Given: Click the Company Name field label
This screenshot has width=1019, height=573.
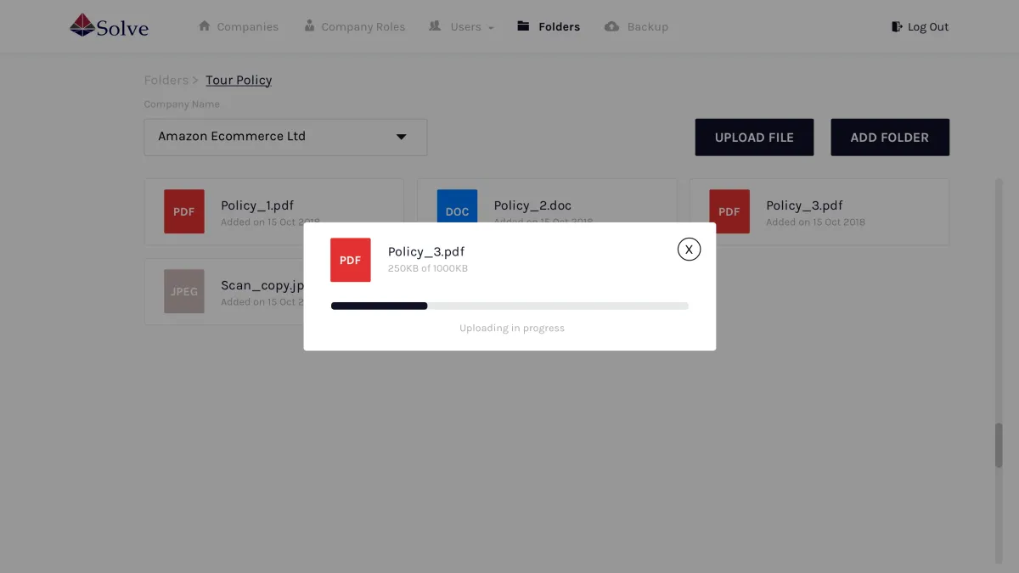Looking at the screenshot, I should coord(182,104).
